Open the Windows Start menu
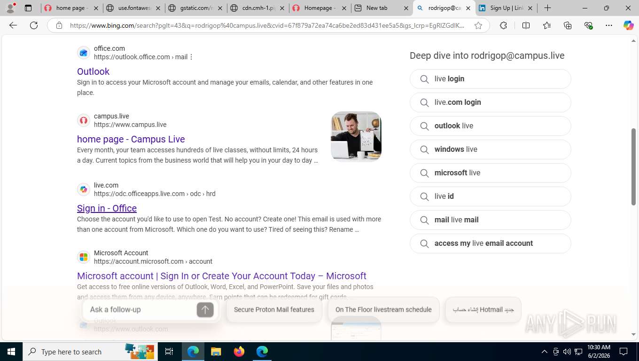 click(11, 352)
